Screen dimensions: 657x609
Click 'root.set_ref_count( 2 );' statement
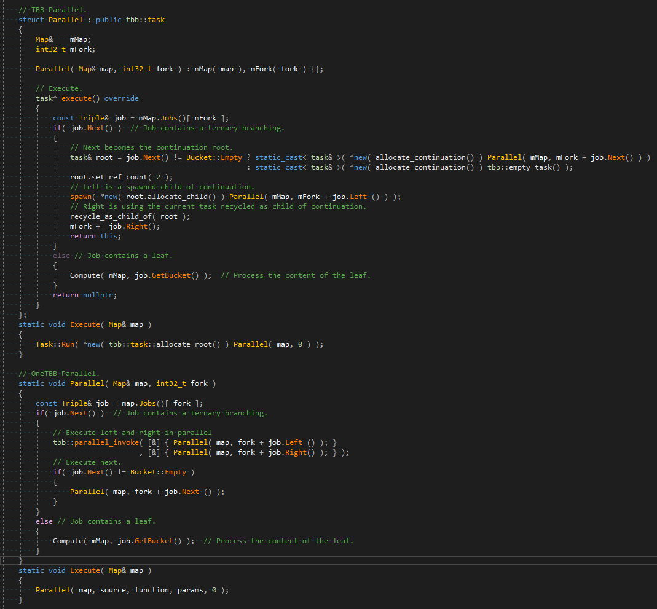(121, 177)
